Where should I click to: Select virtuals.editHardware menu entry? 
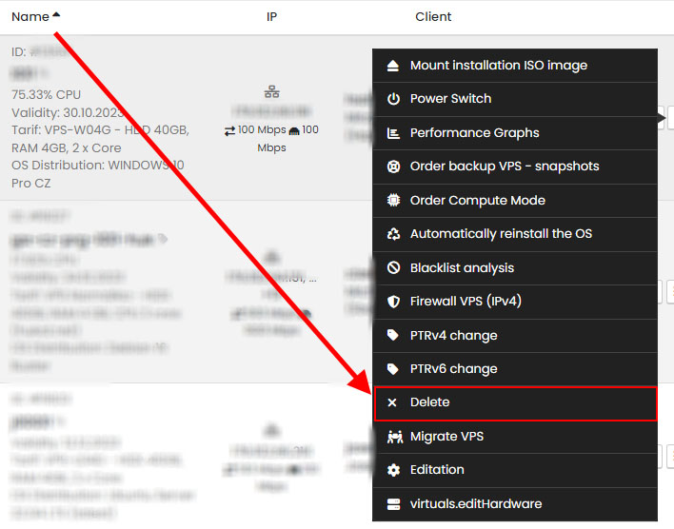tap(476, 504)
